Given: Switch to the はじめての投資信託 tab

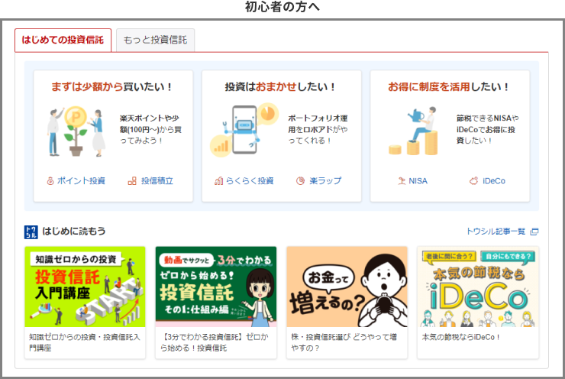Looking at the screenshot, I should 63,40.
